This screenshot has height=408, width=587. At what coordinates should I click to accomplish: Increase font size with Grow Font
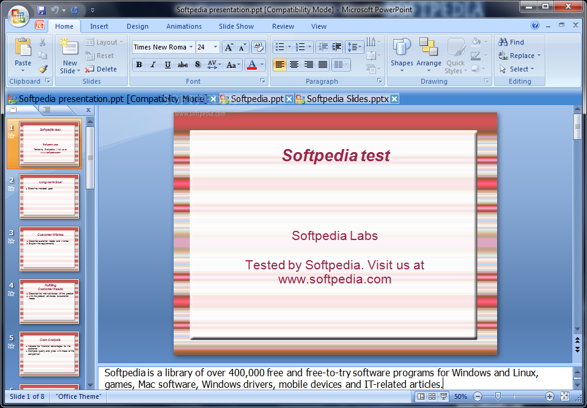click(x=229, y=47)
